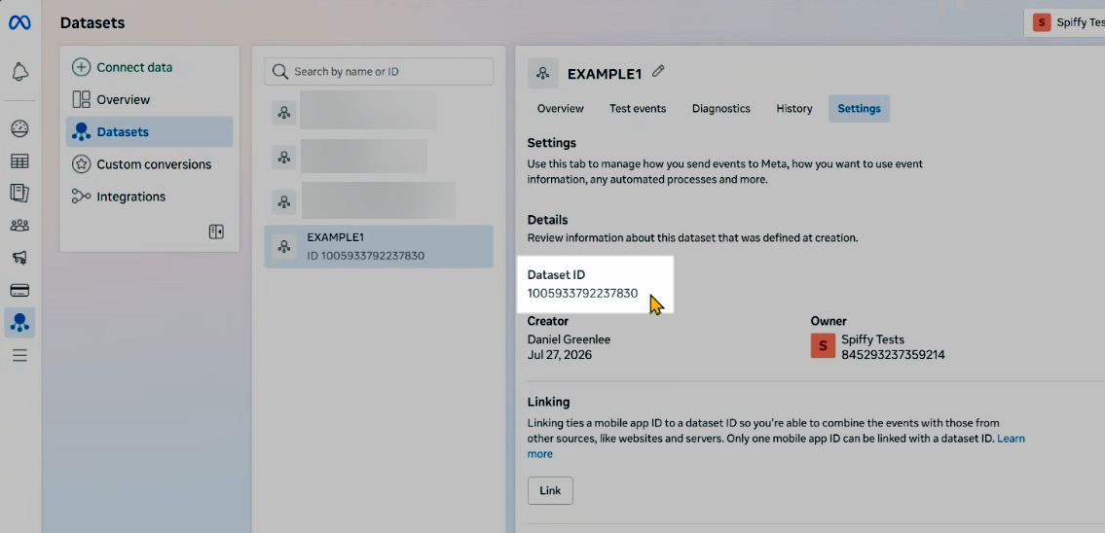Open the History tab
Screen dimensions: 1105x533
click(x=794, y=109)
